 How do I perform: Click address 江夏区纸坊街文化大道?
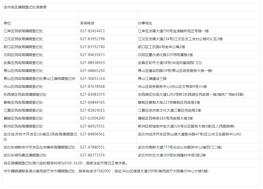coord(169,110)
